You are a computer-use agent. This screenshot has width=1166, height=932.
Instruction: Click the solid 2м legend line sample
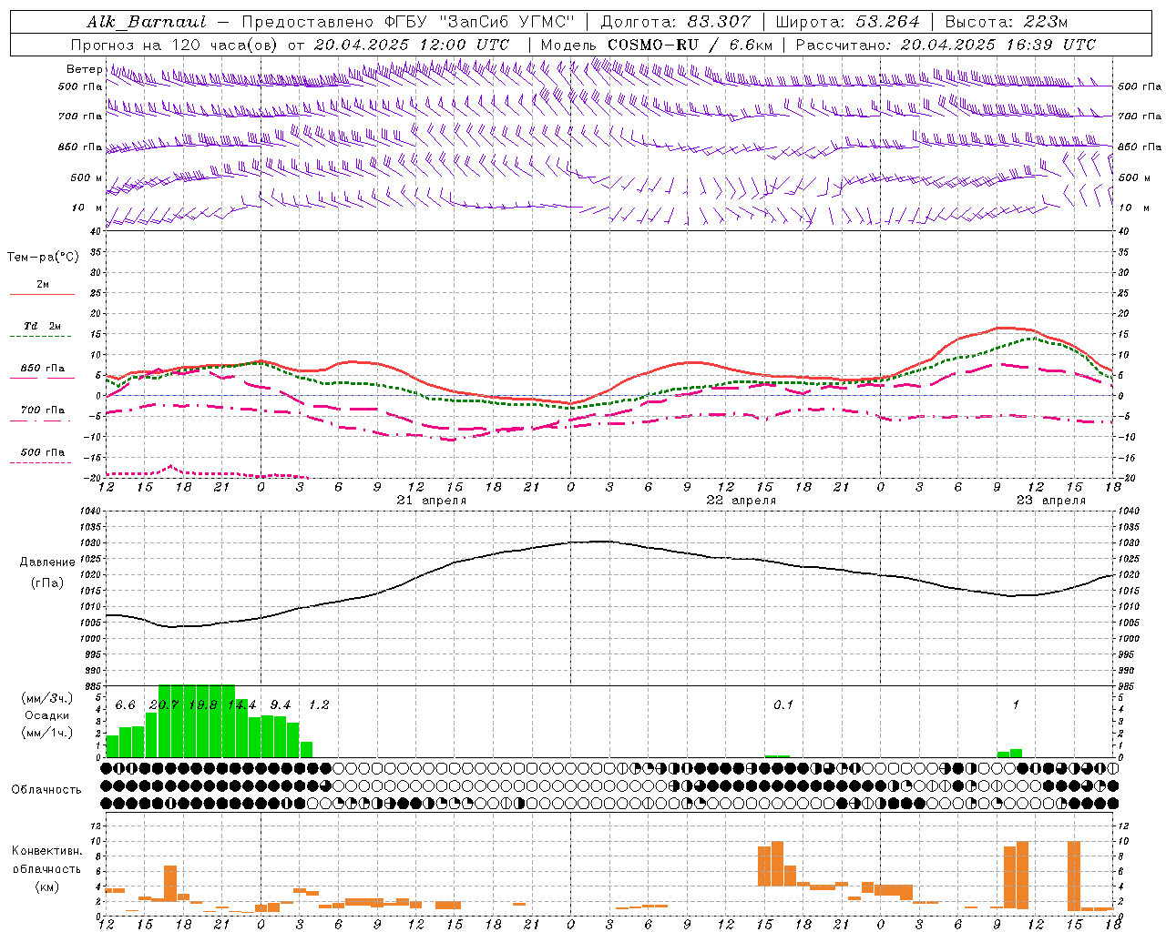coord(42,294)
